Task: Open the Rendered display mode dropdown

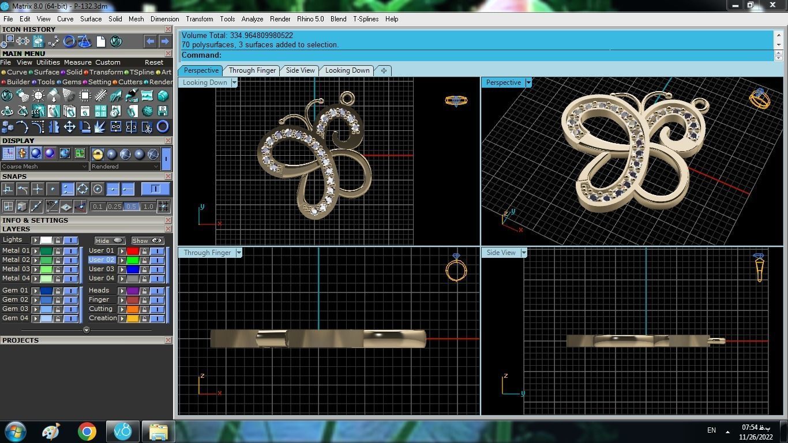Action: 125,166
